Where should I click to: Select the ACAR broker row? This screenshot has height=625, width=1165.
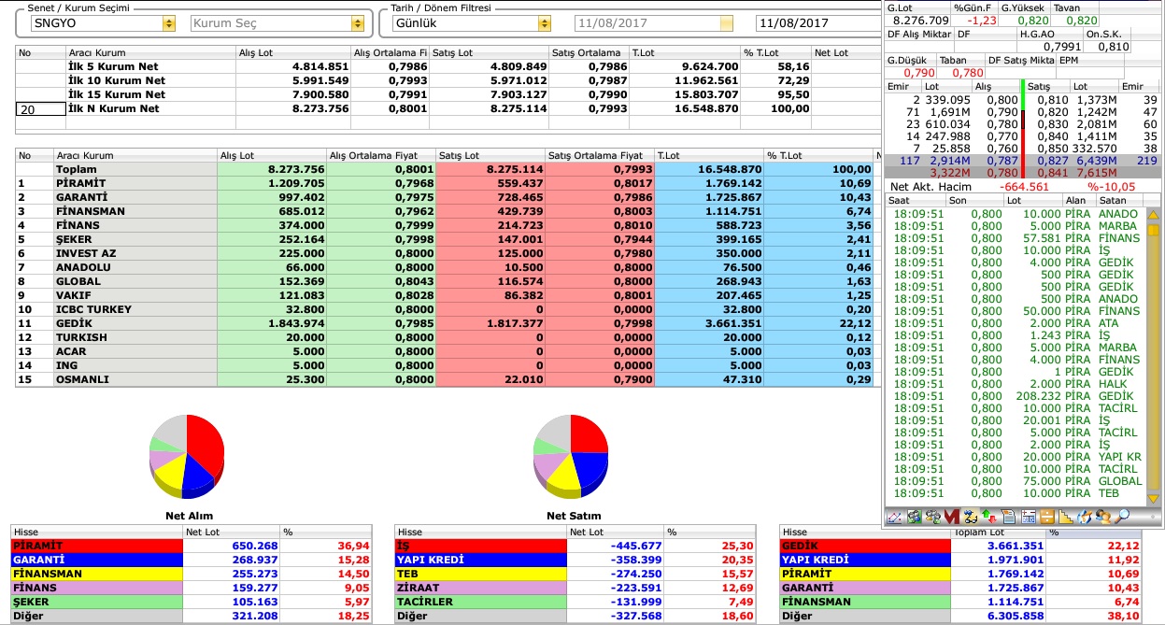[x=445, y=351]
